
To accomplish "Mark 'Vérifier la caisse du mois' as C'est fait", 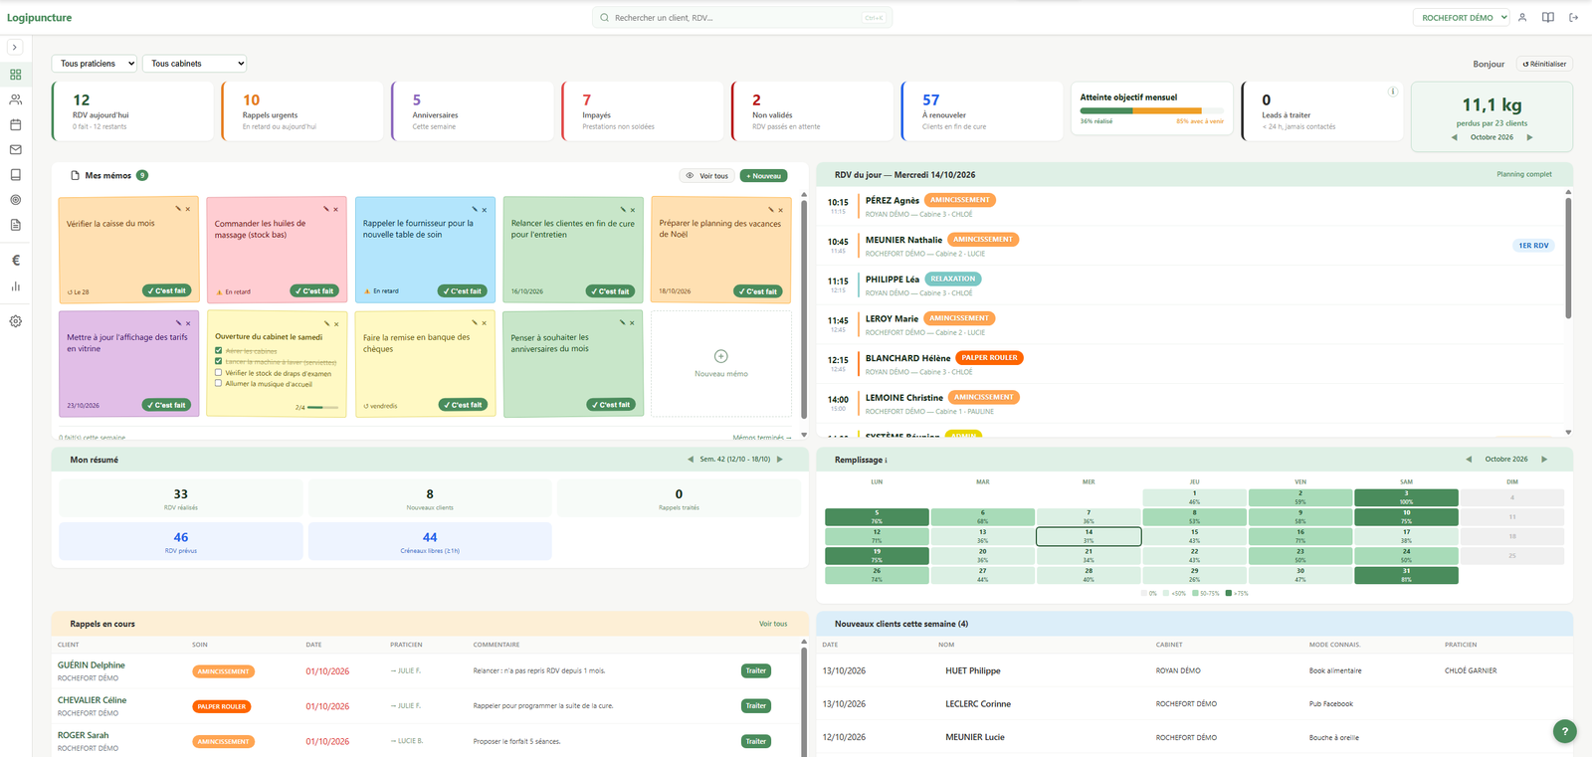I will pos(167,291).
